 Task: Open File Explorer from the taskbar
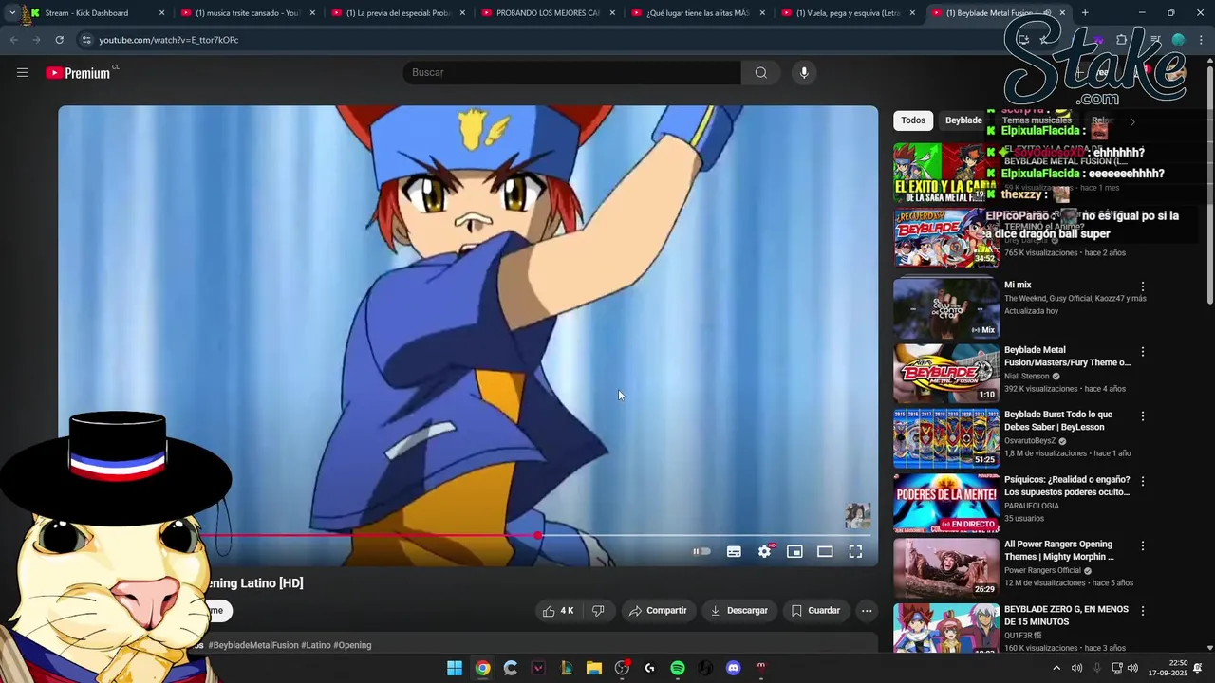click(x=593, y=668)
